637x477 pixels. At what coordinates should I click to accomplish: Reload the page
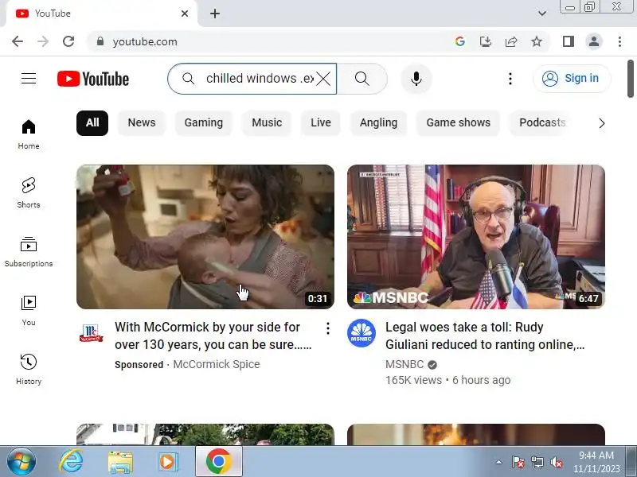pyautogui.click(x=68, y=41)
